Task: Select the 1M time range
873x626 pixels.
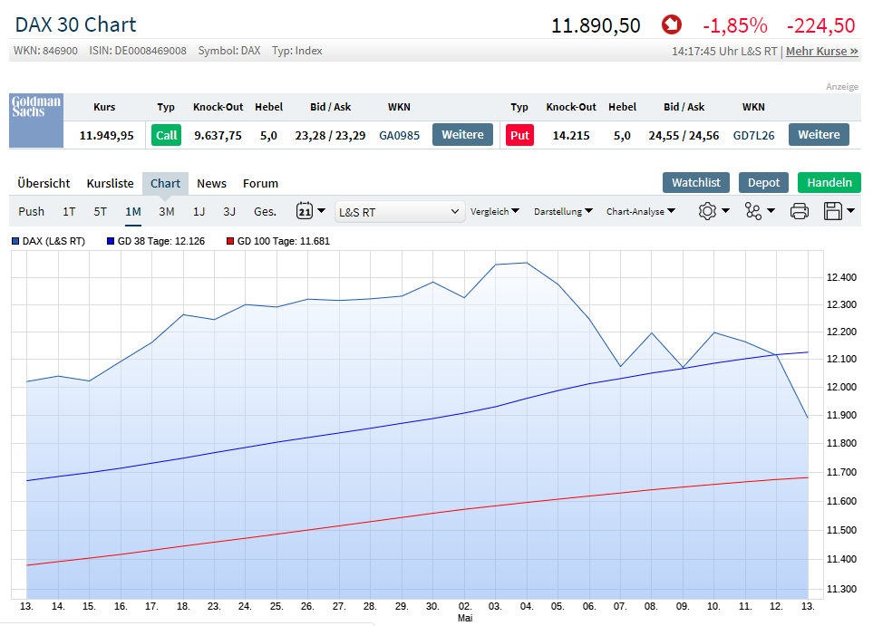Action: pyautogui.click(x=133, y=211)
